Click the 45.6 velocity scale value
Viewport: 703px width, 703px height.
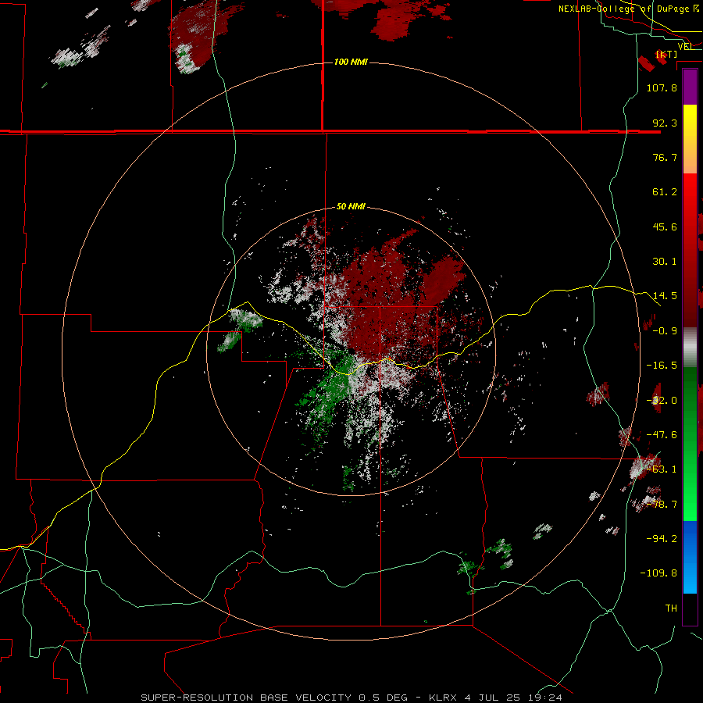[x=665, y=227]
